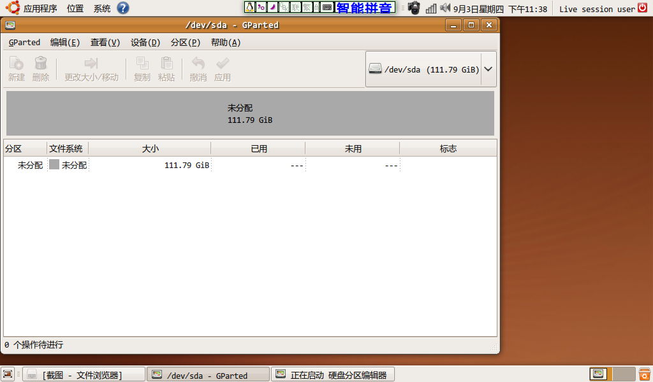The image size is (653, 382).
Task: Close the GParted window
Action: click(x=489, y=25)
